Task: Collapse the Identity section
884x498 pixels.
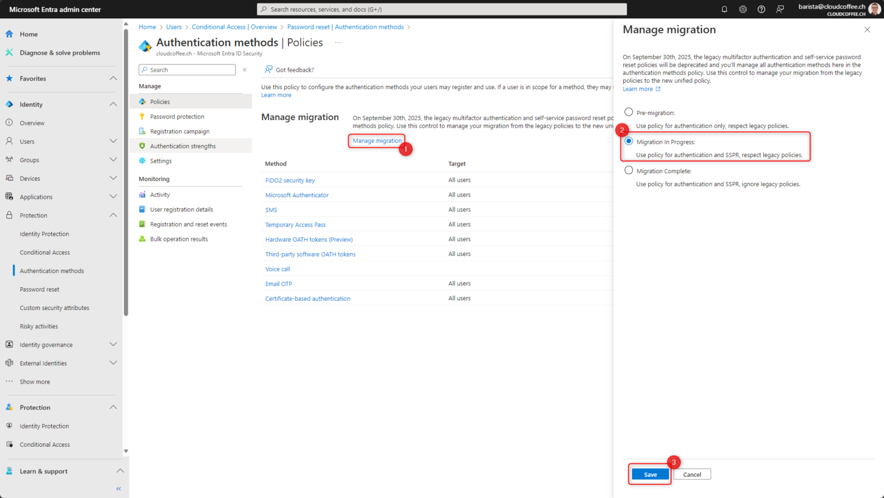Action: click(x=113, y=104)
